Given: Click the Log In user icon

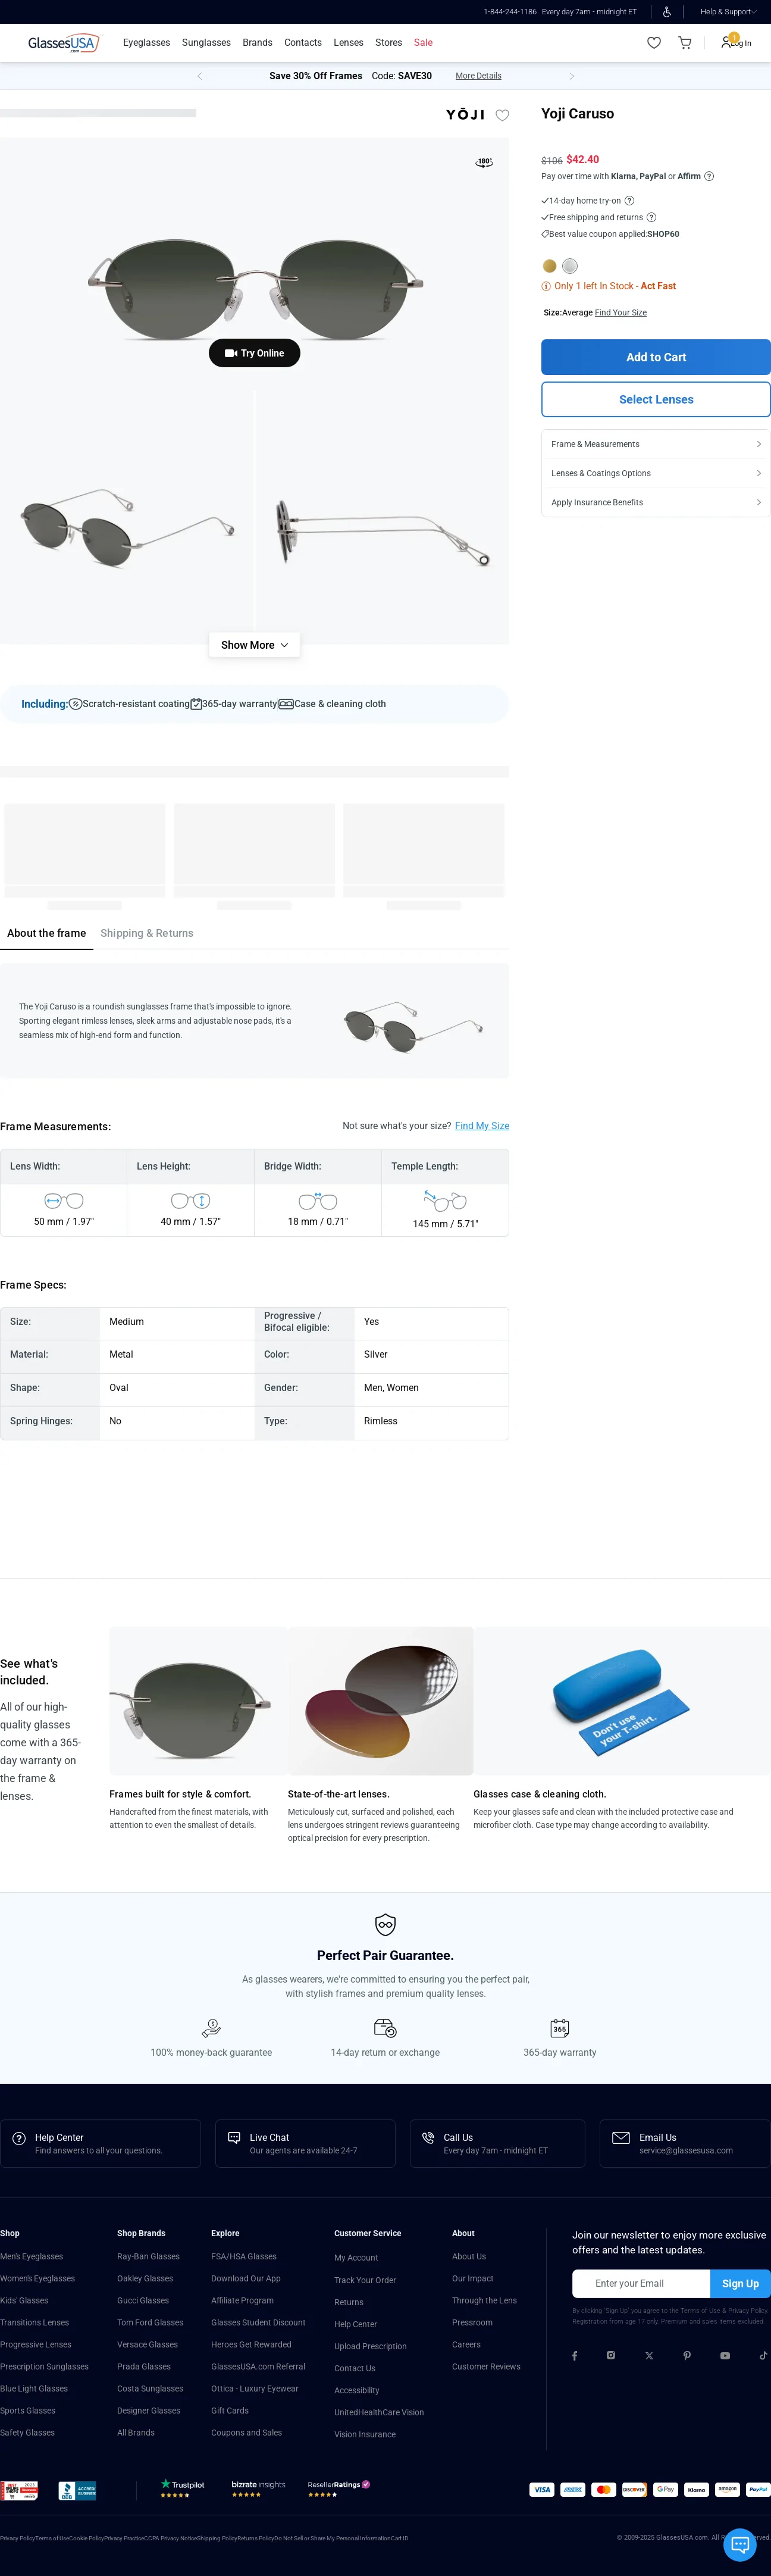Looking at the screenshot, I should [727, 43].
